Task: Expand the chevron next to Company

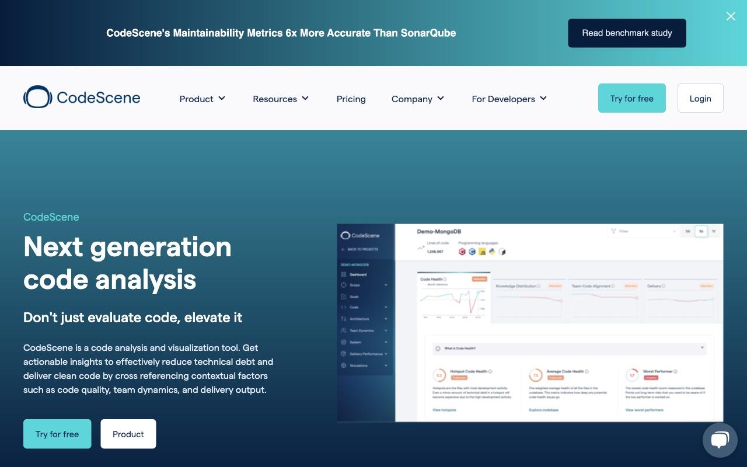Action: (441, 98)
